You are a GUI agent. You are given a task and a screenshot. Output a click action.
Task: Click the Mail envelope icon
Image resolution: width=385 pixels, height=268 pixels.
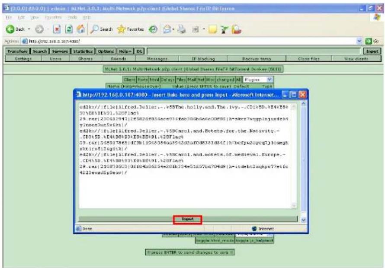click(167, 29)
